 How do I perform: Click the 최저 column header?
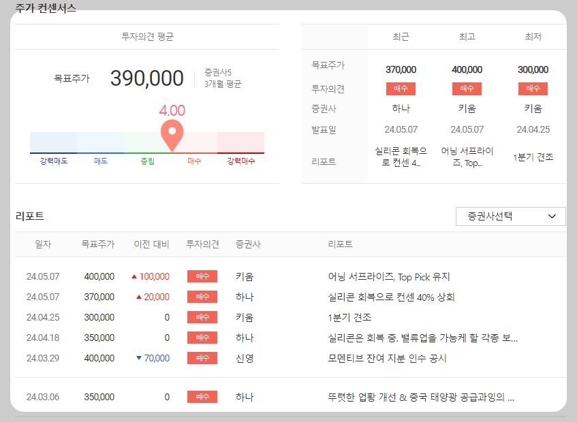click(x=533, y=36)
